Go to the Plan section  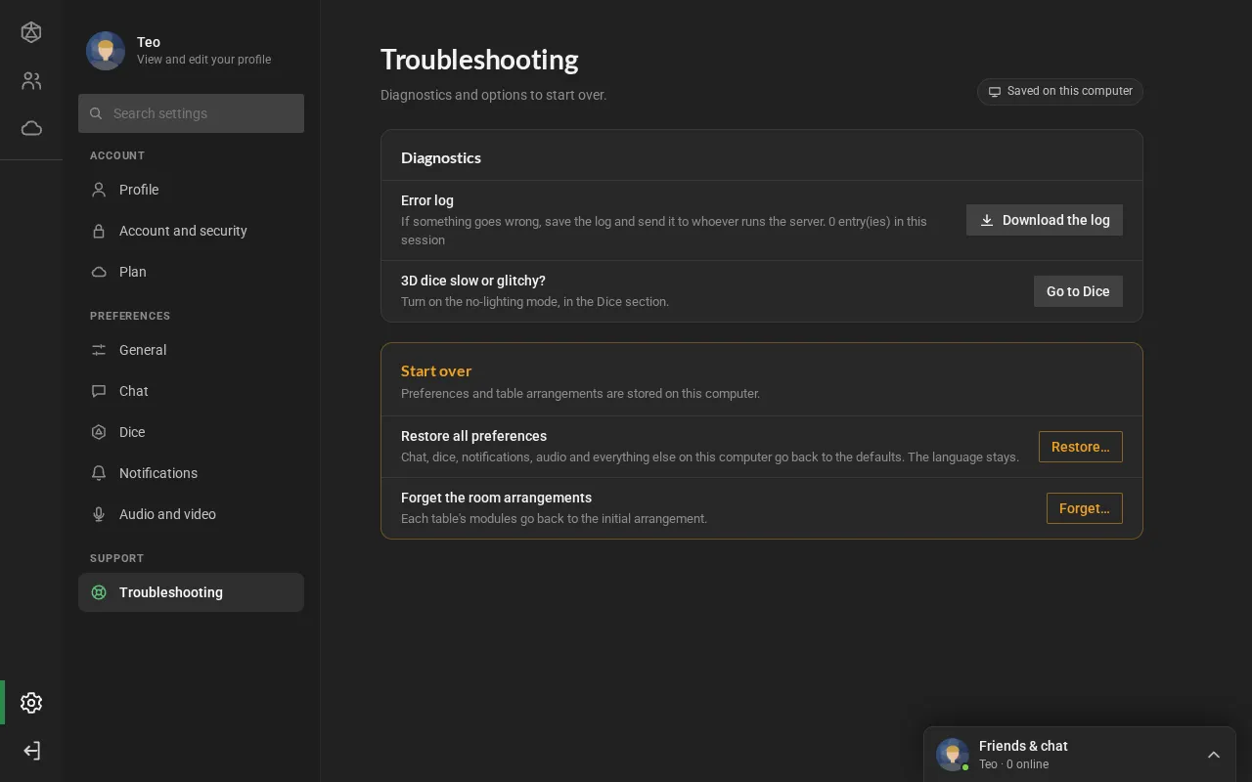[x=191, y=272]
